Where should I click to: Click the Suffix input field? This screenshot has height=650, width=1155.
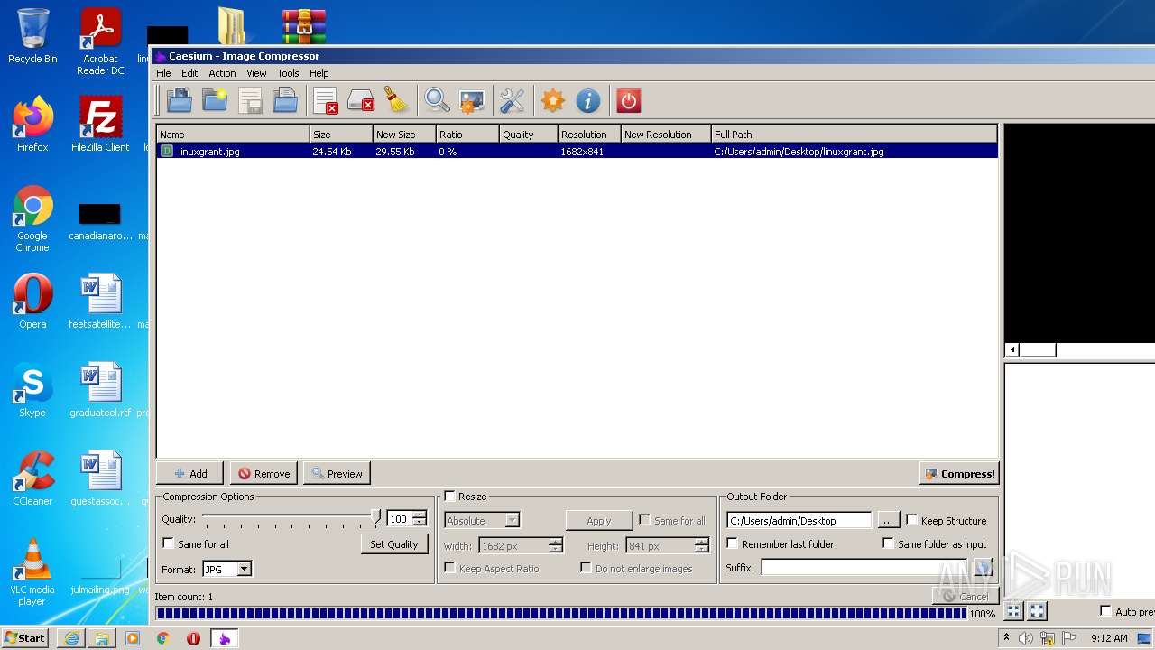click(864, 567)
